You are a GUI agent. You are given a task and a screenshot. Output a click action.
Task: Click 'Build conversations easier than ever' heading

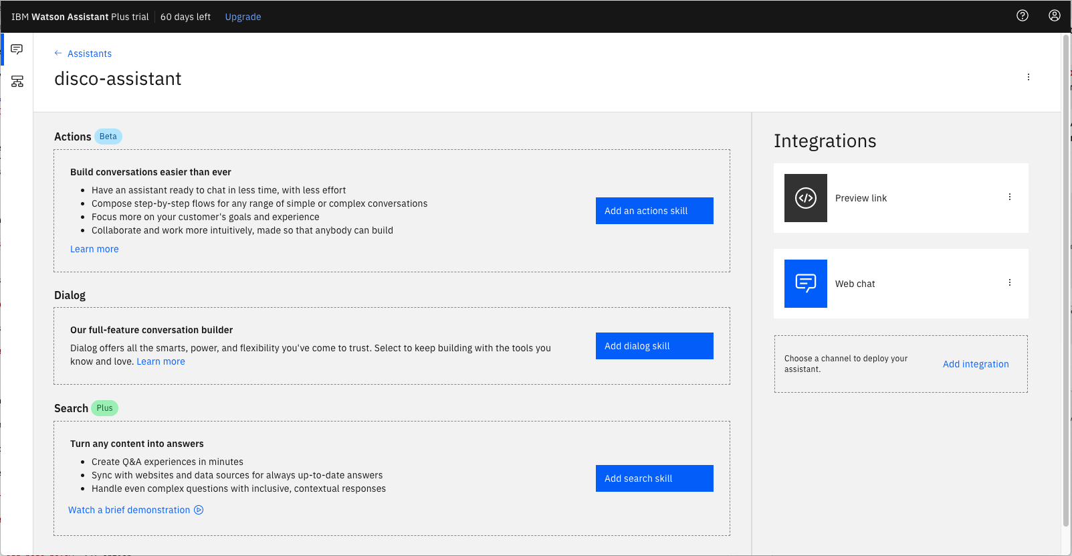pos(150,172)
